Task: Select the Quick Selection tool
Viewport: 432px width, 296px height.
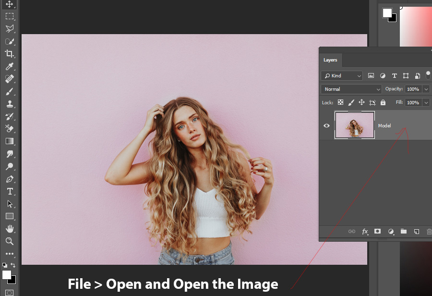Action: click(10, 41)
